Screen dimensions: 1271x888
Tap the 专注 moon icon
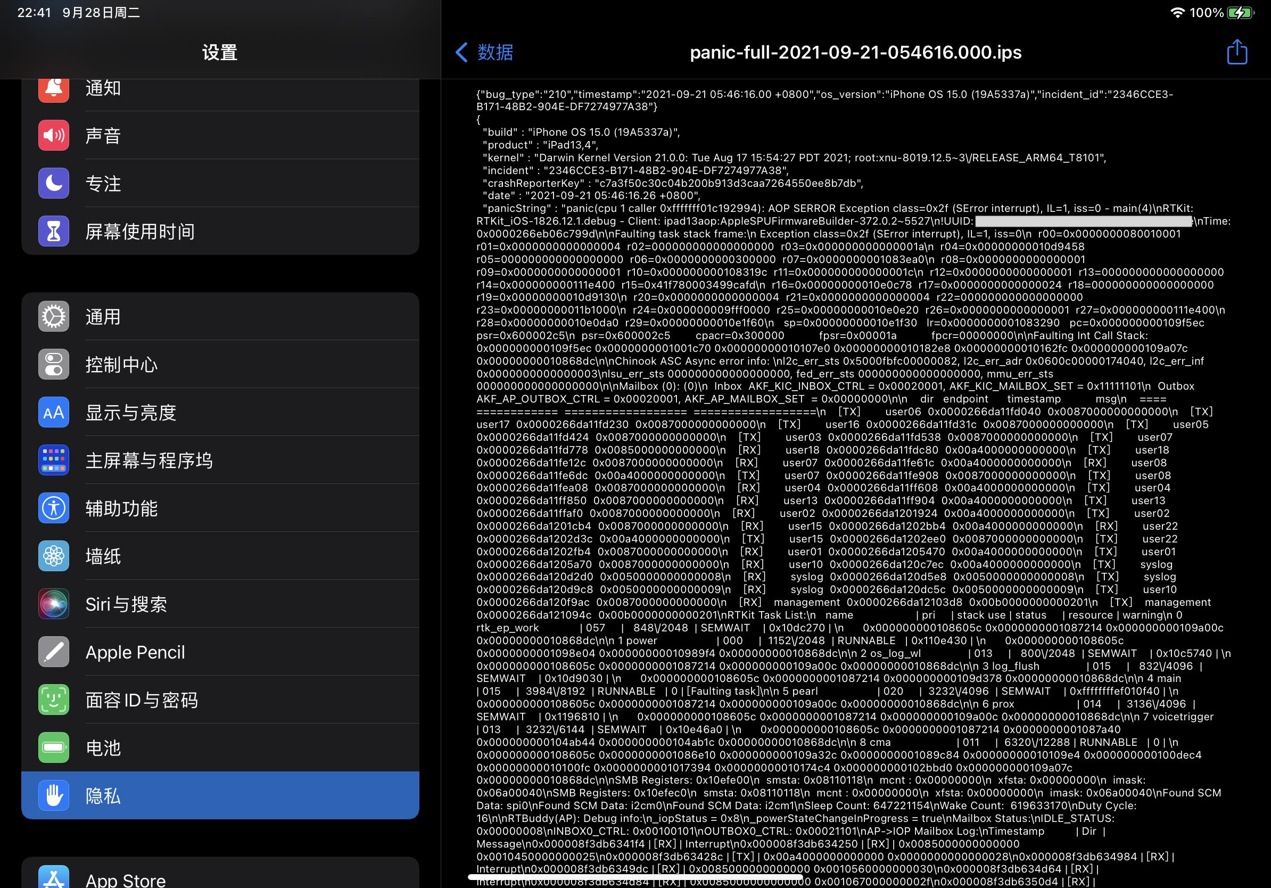54,183
